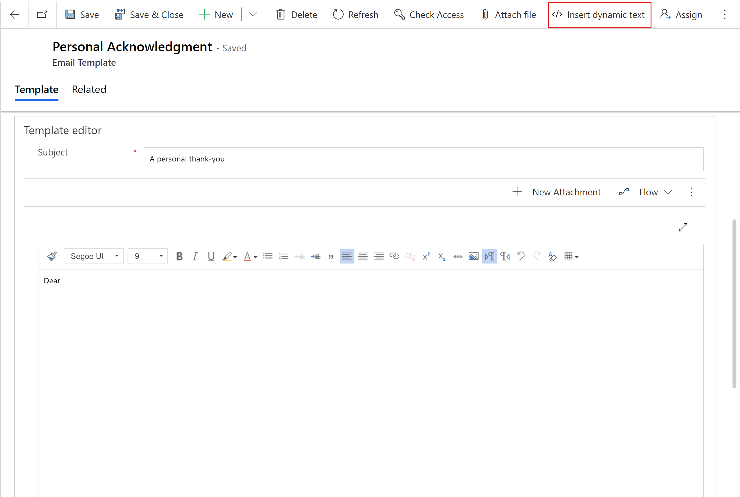Toggle the paragraph marks visibility icon
Viewport: 740px width, 497px height.
488,256
